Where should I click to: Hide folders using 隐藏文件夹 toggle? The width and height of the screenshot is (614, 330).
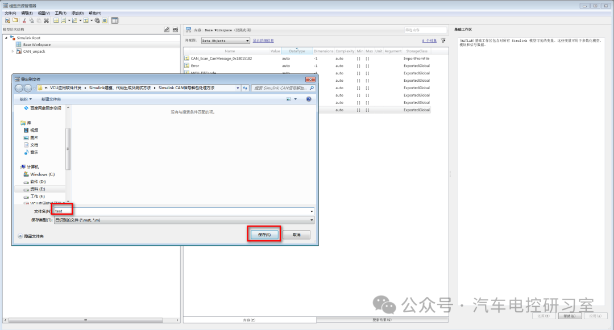[x=31, y=236]
